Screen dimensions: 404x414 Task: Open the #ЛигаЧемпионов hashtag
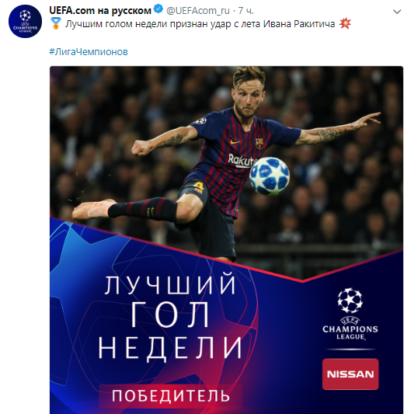tap(89, 51)
